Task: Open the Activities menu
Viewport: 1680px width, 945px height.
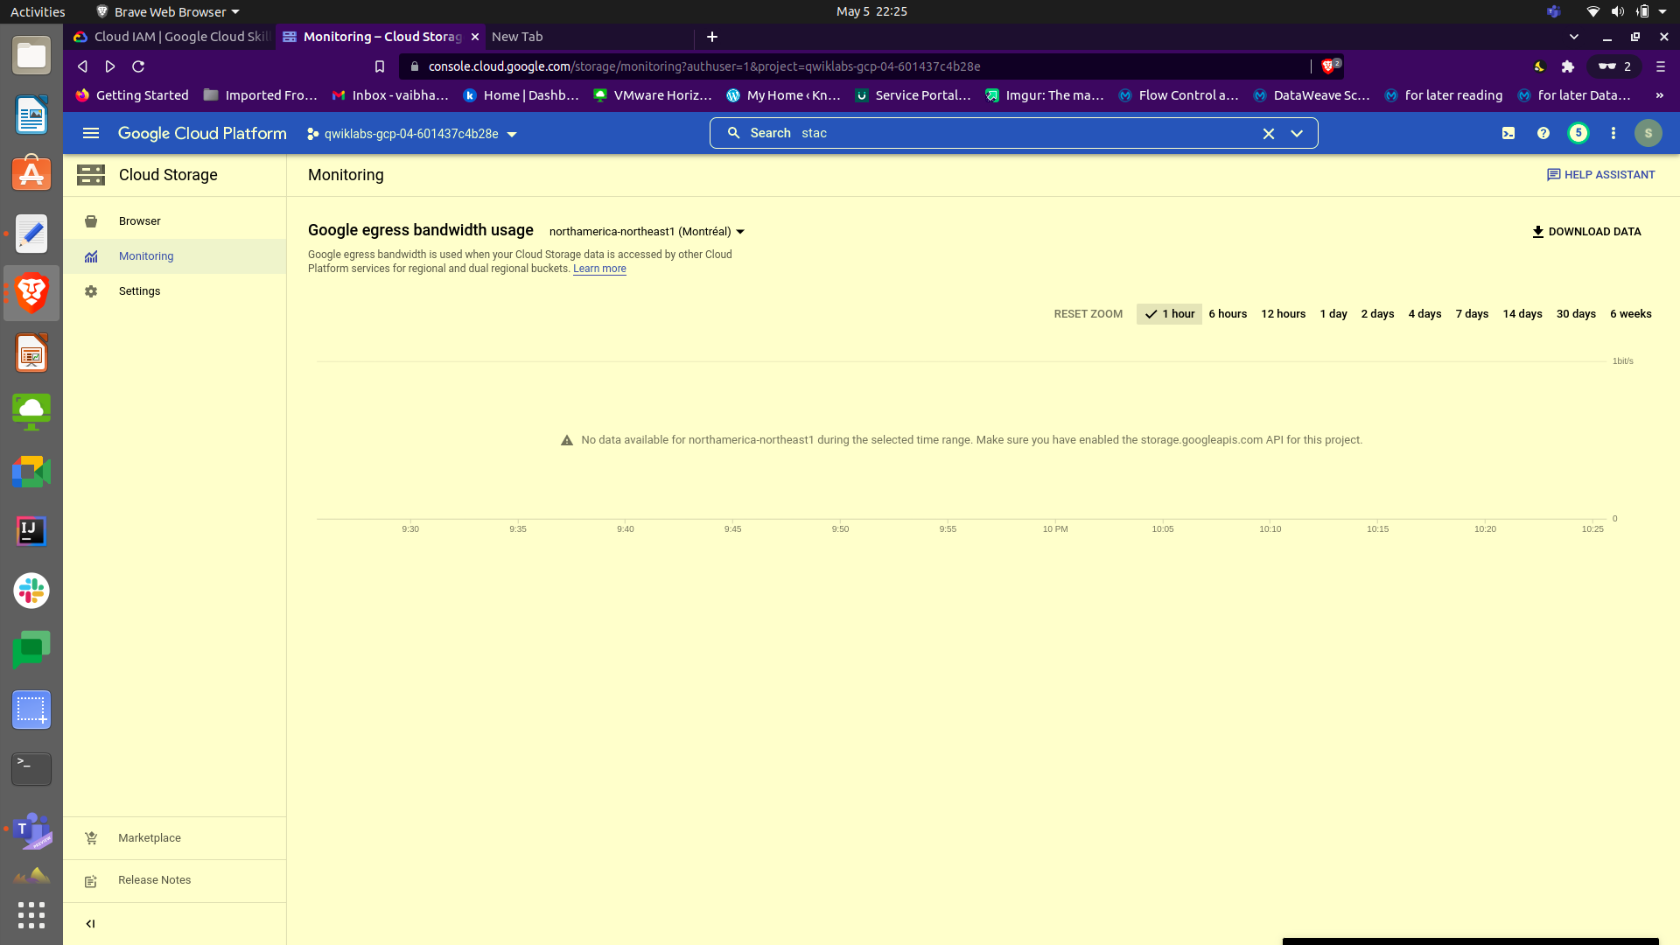Action: [37, 11]
